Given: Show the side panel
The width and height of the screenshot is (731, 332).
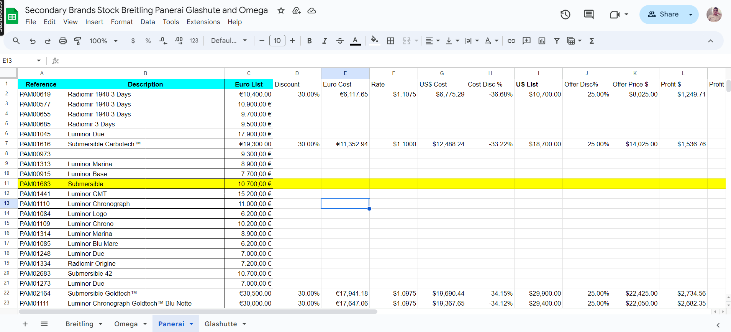Looking at the screenshot, I should tap(718, 325).
